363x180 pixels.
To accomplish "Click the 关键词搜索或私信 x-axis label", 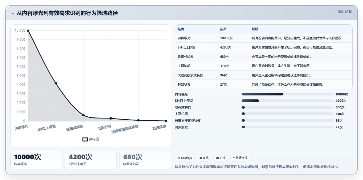I will pos(125,129).
